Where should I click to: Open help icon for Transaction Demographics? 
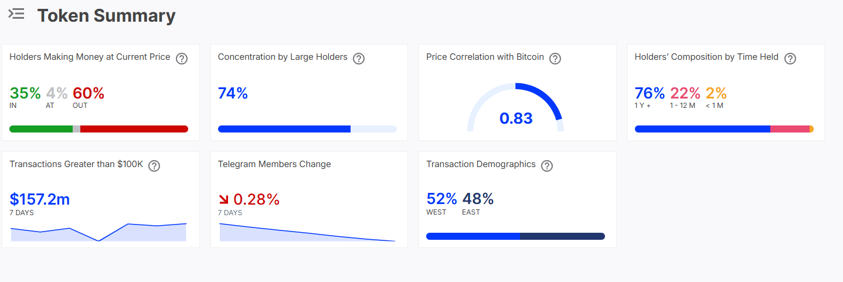(x=547, y=166)
